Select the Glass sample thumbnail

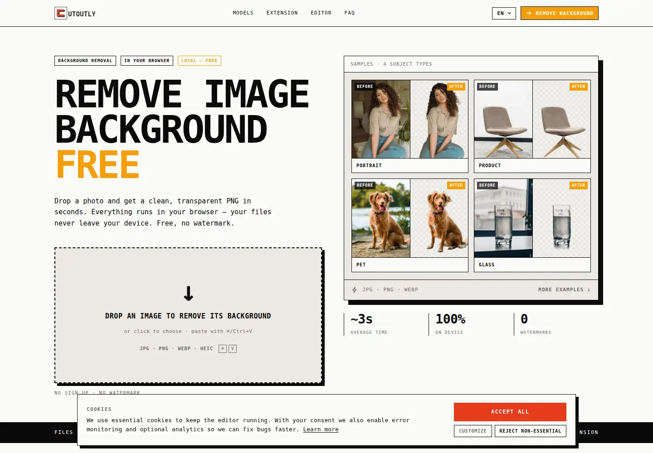tap(532, 226)
